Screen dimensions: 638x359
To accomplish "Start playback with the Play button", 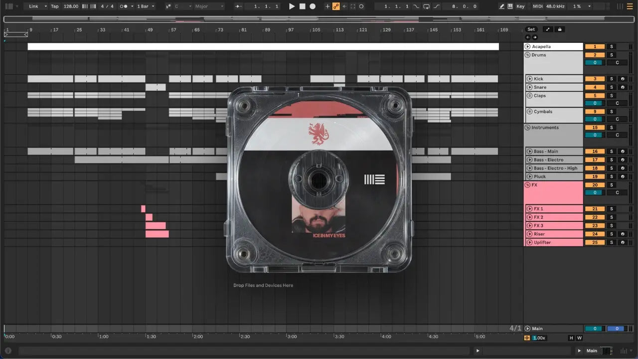I will click(292, 6).
